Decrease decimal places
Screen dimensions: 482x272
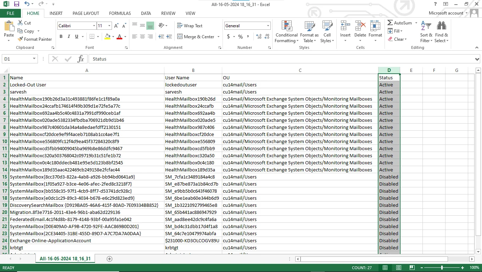pyautogui.click(x=267, y=36)
